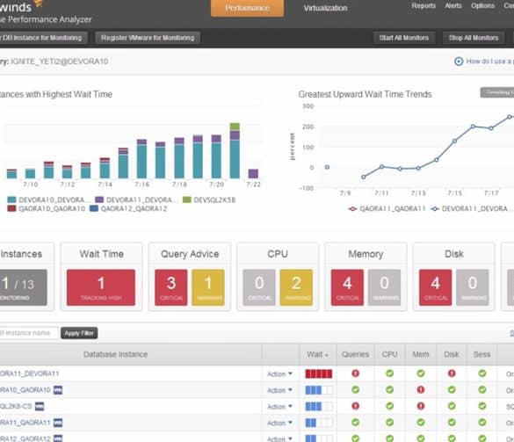514x442 pixels.
Task: Click Queries alert icon for DEVORA11_DEVORA11 row
Action: [355, 373]
